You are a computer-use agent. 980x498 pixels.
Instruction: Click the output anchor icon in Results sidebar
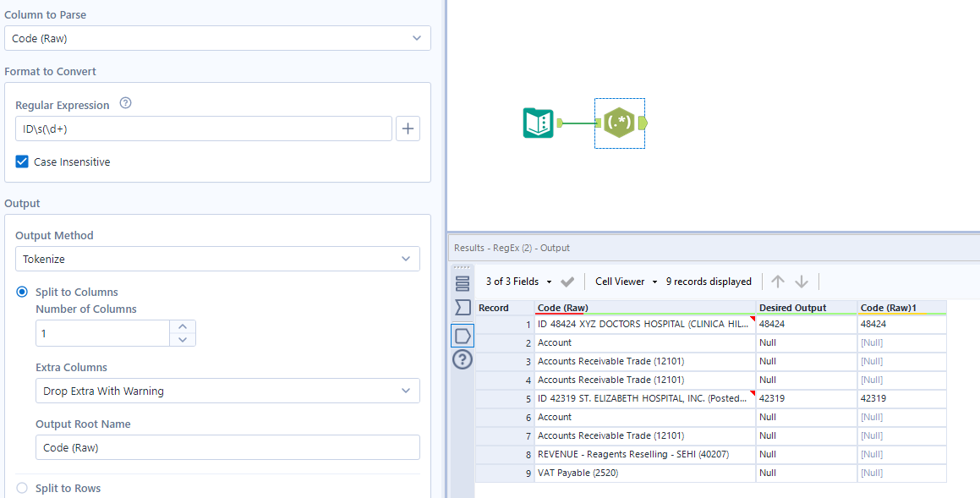(x=462, y=335)
